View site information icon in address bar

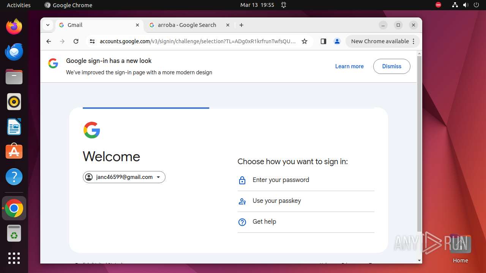tap(92, 41)
